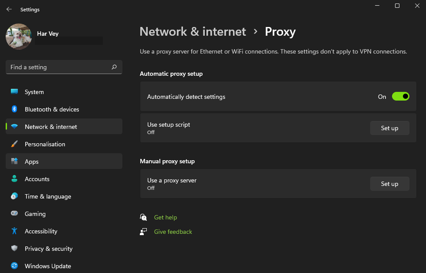The image size is (426, 273).
Task: Click the Give feedback person icon
Action: 143,232
